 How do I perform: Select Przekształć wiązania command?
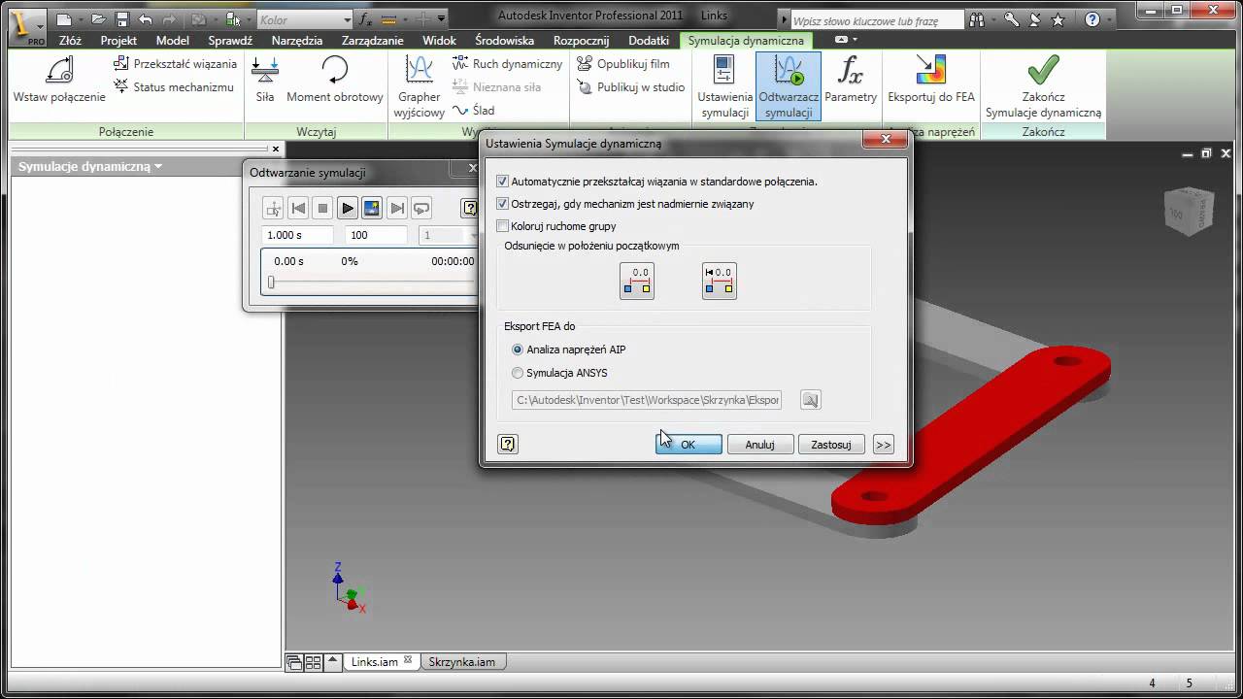[176, 64]
